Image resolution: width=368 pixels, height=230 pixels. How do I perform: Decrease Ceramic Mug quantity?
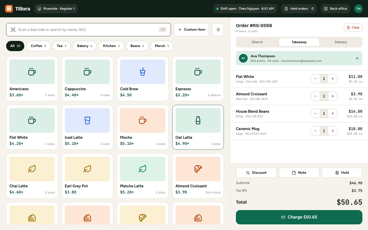pyautogui.click(x=315, y=131)
